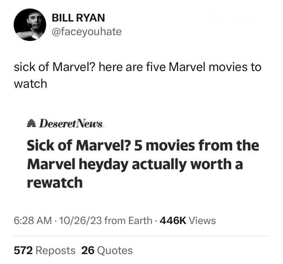The height and width of the screenshot is (264, 283).
Task: Click the word 'watch' ending the tweet
Action: click(30, 84)
